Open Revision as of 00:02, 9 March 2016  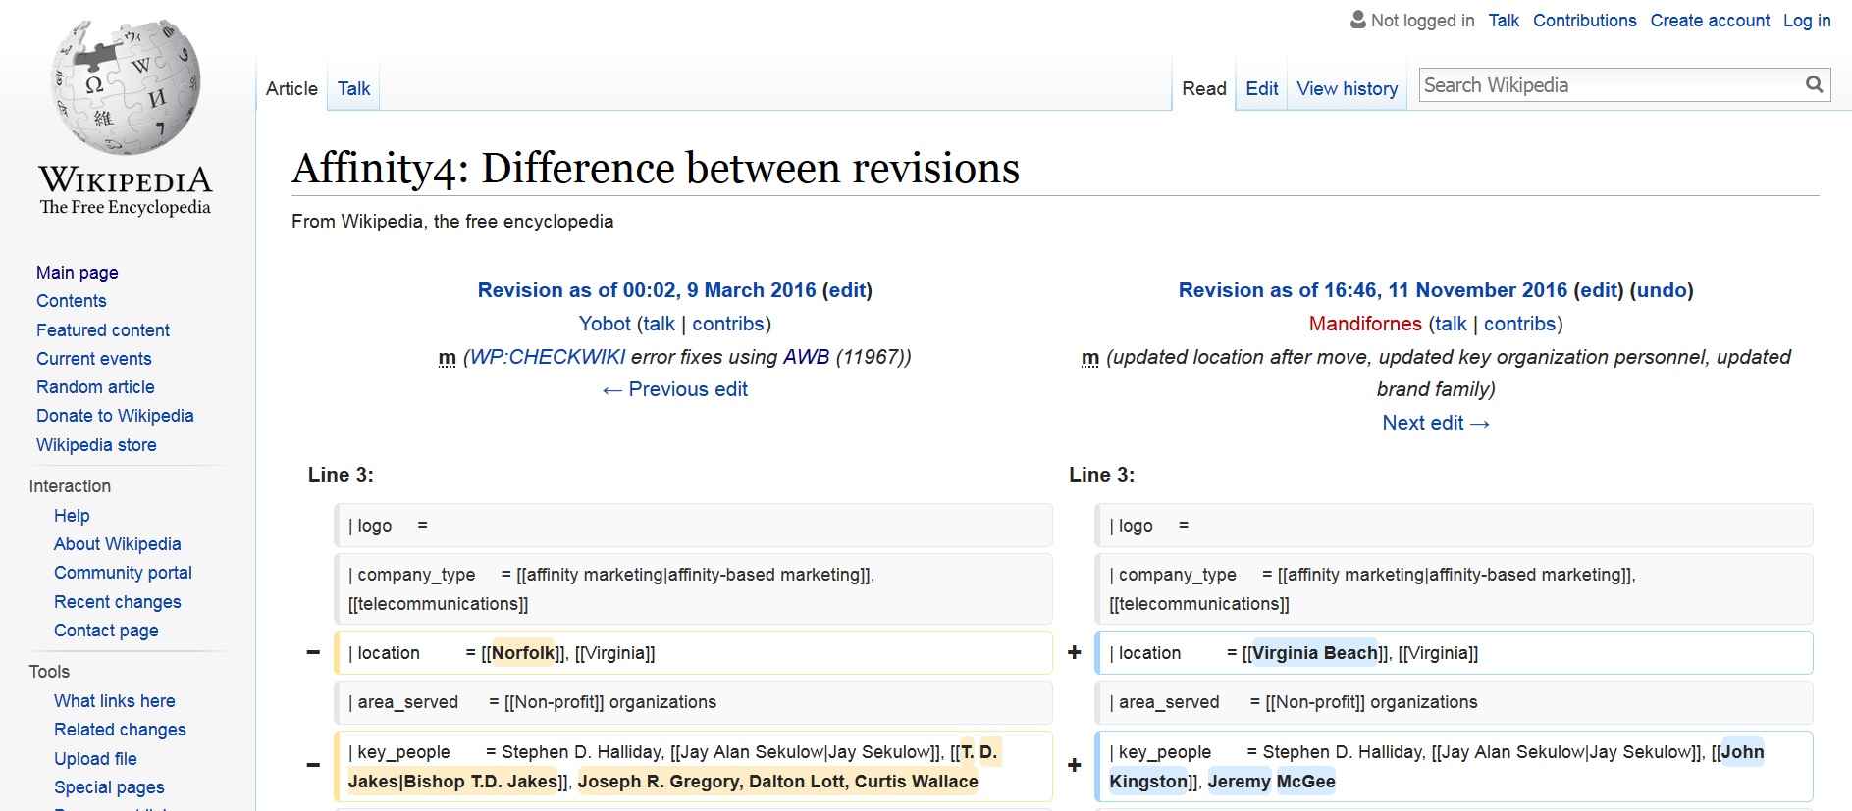click(646, 290)
